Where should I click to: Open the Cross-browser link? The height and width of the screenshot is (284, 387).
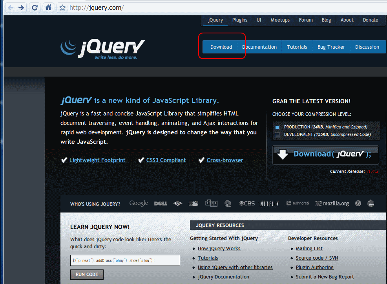pos(225,160)
